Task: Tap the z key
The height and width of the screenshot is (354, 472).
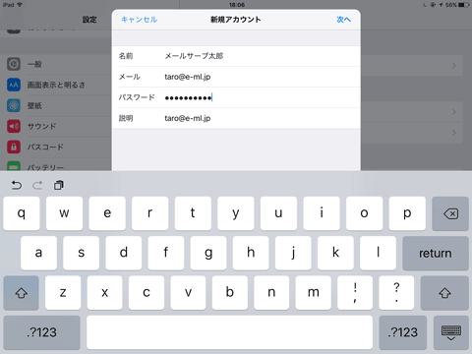Action: [x=63, y=293]
